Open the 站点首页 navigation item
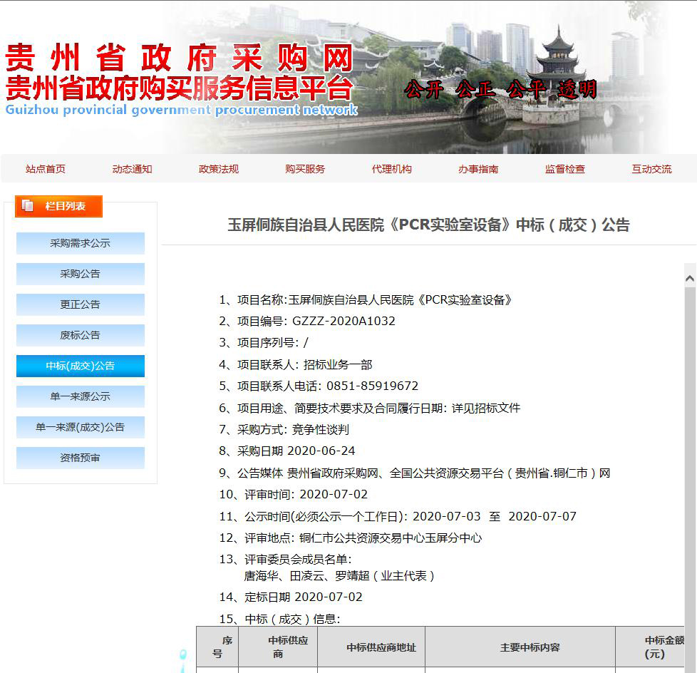 [x=46, y=169]
